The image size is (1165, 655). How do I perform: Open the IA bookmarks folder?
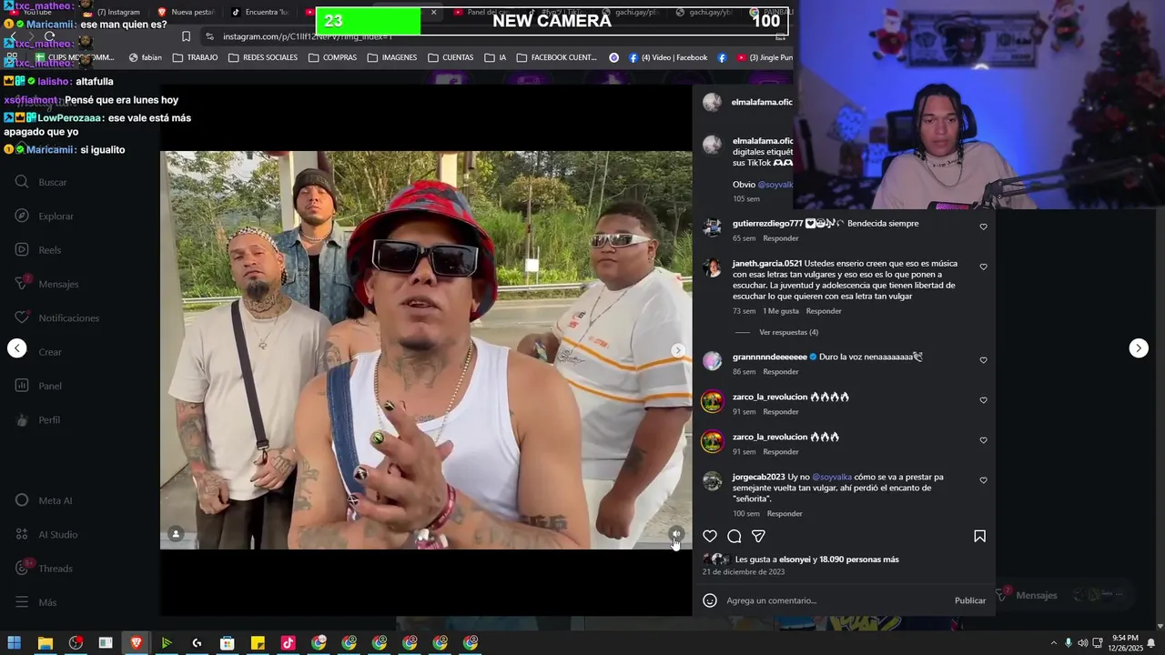click(495, 57)
